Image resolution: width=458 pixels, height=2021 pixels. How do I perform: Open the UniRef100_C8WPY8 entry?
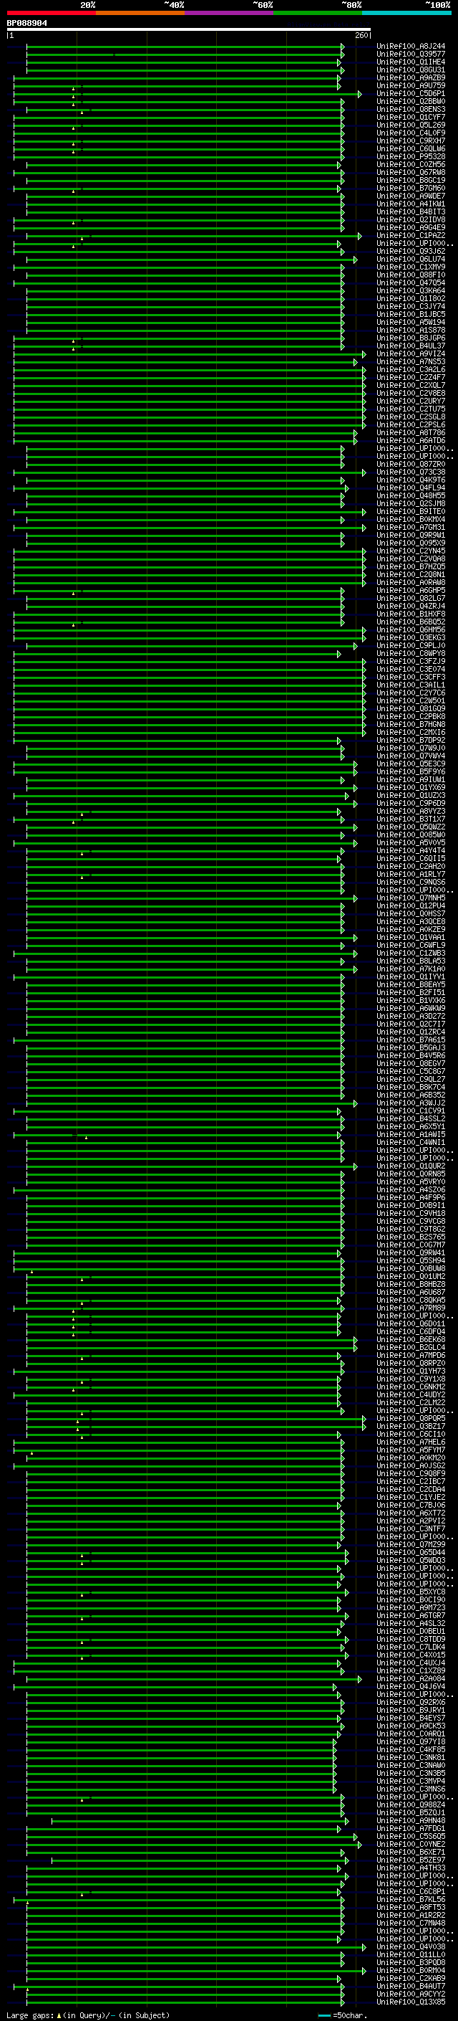tap(411, 654)
